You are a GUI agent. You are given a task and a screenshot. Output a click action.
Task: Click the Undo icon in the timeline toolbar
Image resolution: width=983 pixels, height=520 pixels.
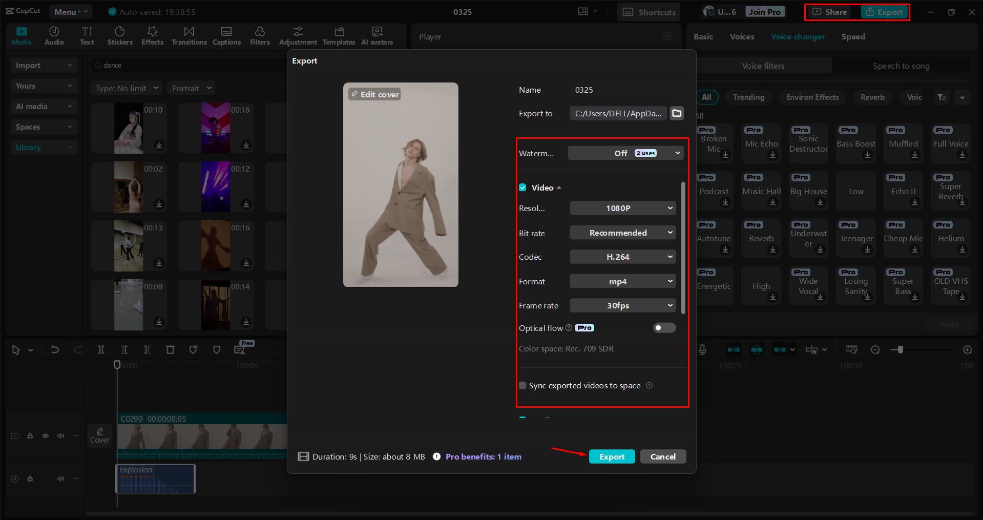55,349
